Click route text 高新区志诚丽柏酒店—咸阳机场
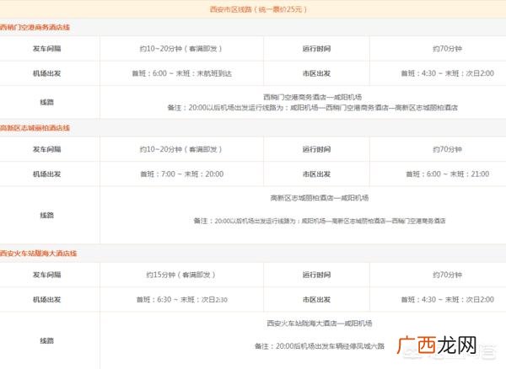This screenshot has width=506, height=369. [319, 198]
